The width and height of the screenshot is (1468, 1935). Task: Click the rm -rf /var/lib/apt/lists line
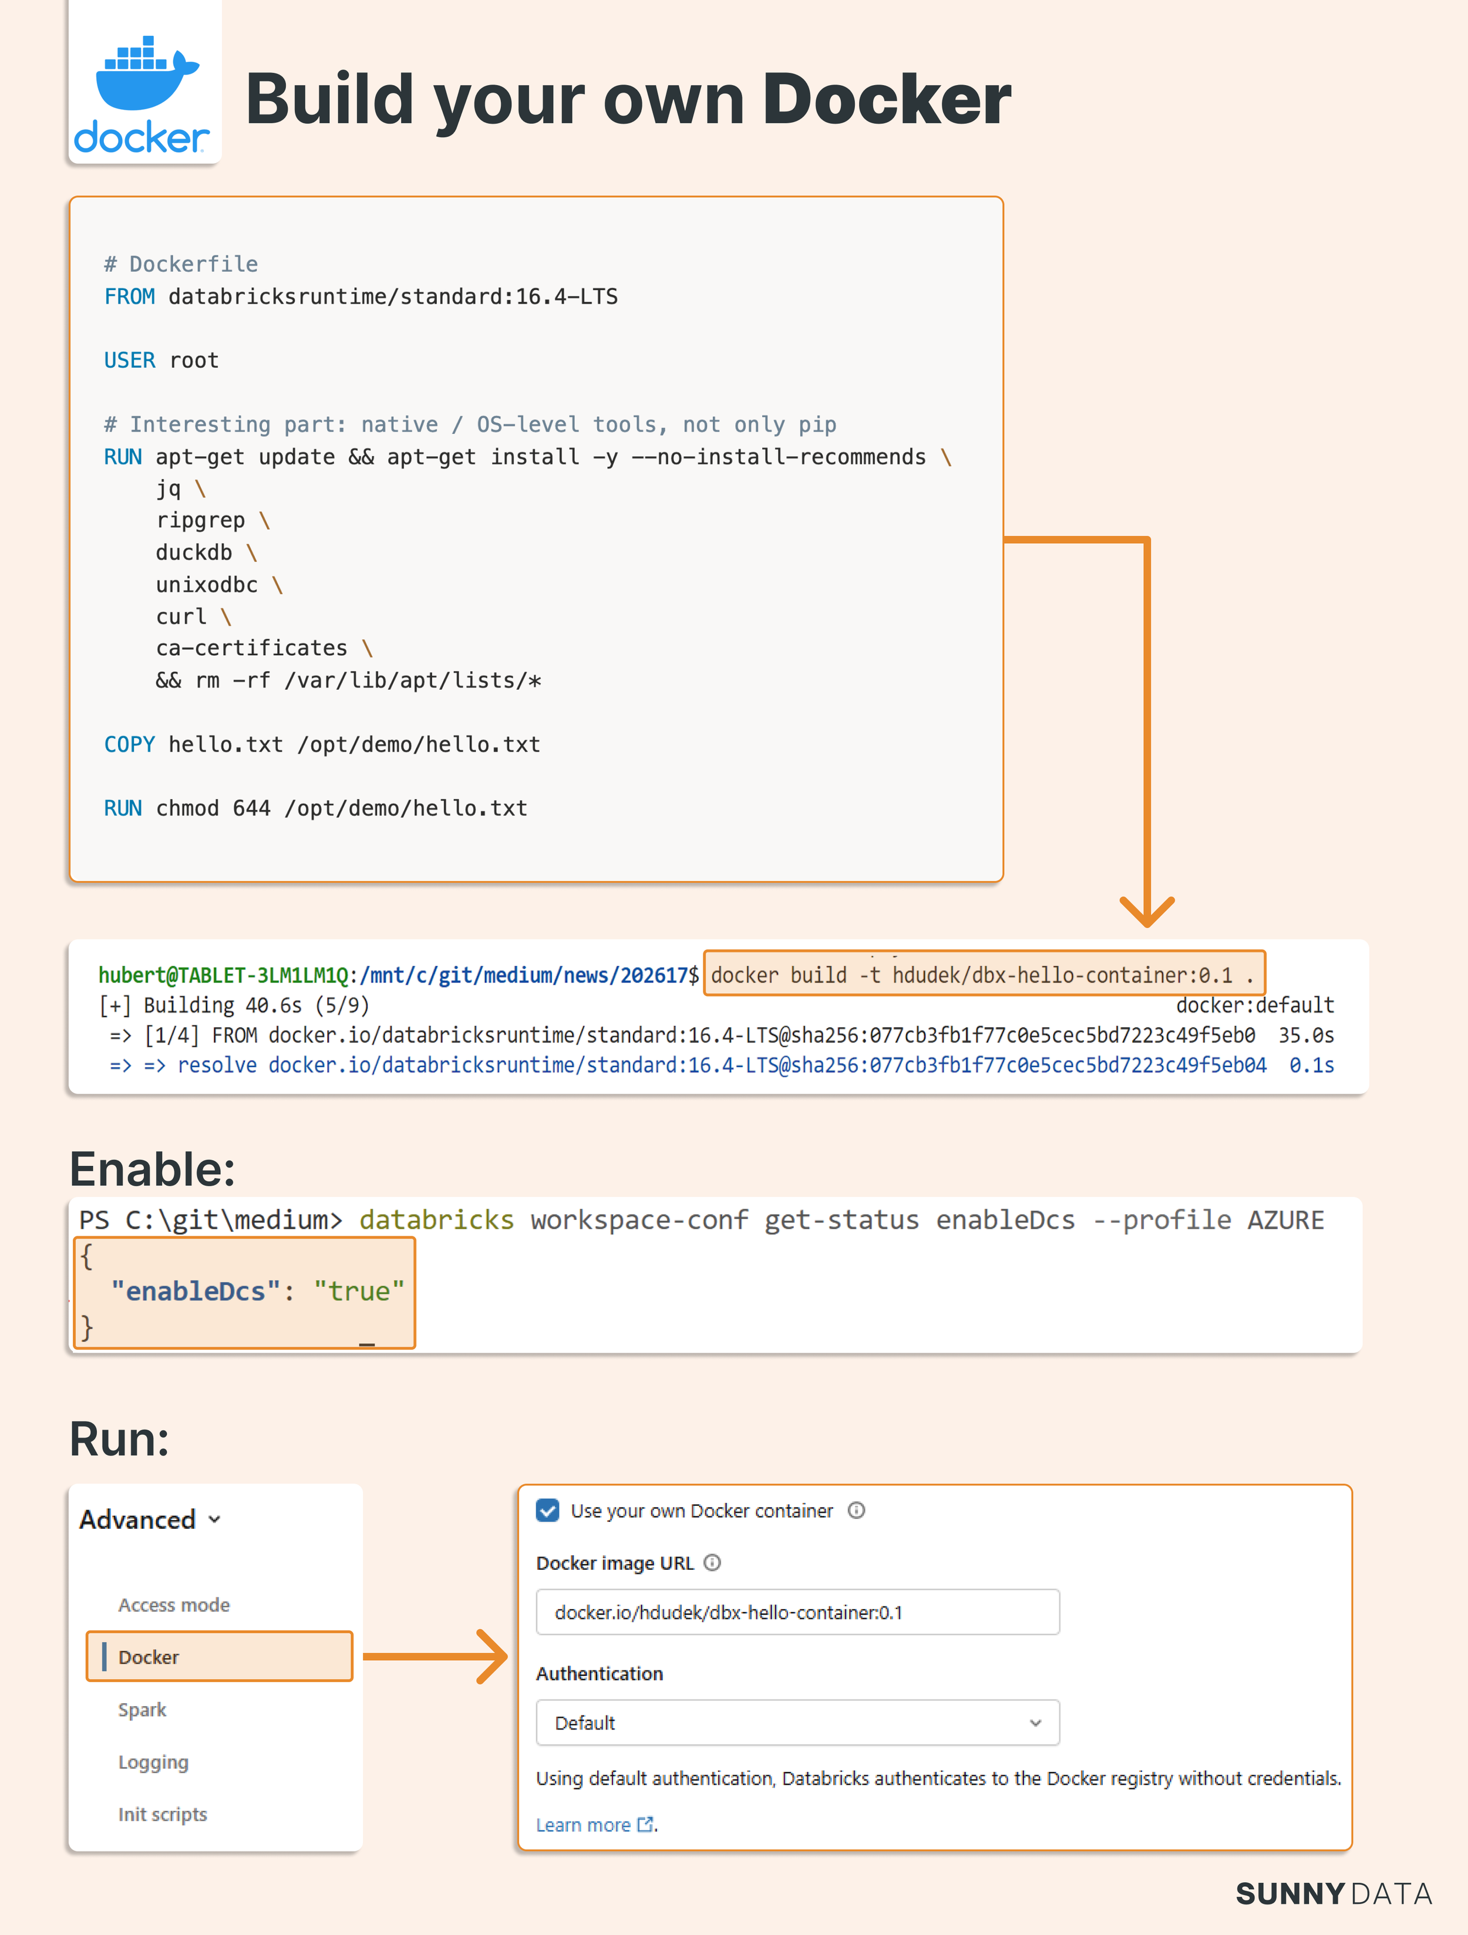click(x=348, y=680)
